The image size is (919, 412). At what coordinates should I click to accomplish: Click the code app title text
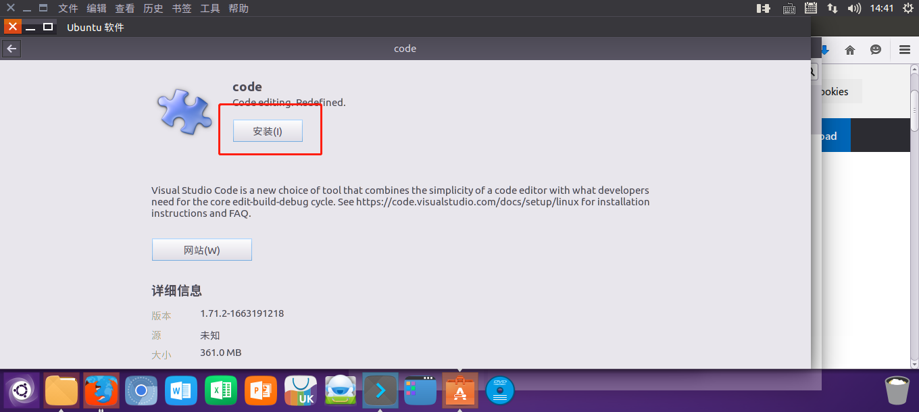[247, 86]
